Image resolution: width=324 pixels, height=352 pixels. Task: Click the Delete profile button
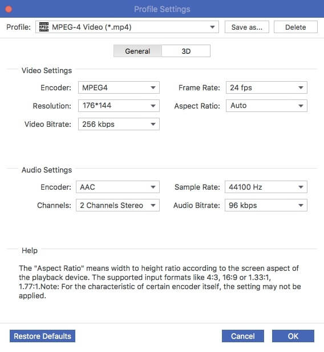click(x=295, y=27)
